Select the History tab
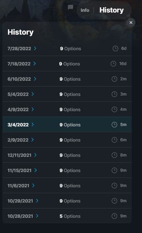 click(x=112, y=10)
